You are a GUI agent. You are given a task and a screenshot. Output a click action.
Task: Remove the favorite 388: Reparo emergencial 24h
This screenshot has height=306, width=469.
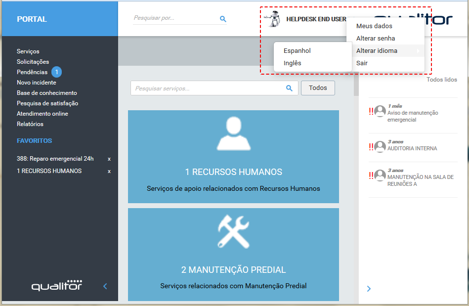[x=108, y=159]
